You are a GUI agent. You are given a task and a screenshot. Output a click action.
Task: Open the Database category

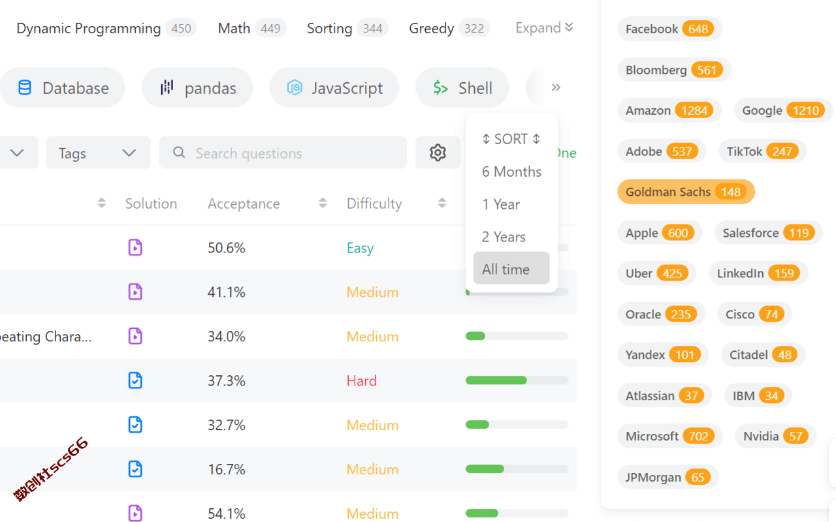(63, 87)
